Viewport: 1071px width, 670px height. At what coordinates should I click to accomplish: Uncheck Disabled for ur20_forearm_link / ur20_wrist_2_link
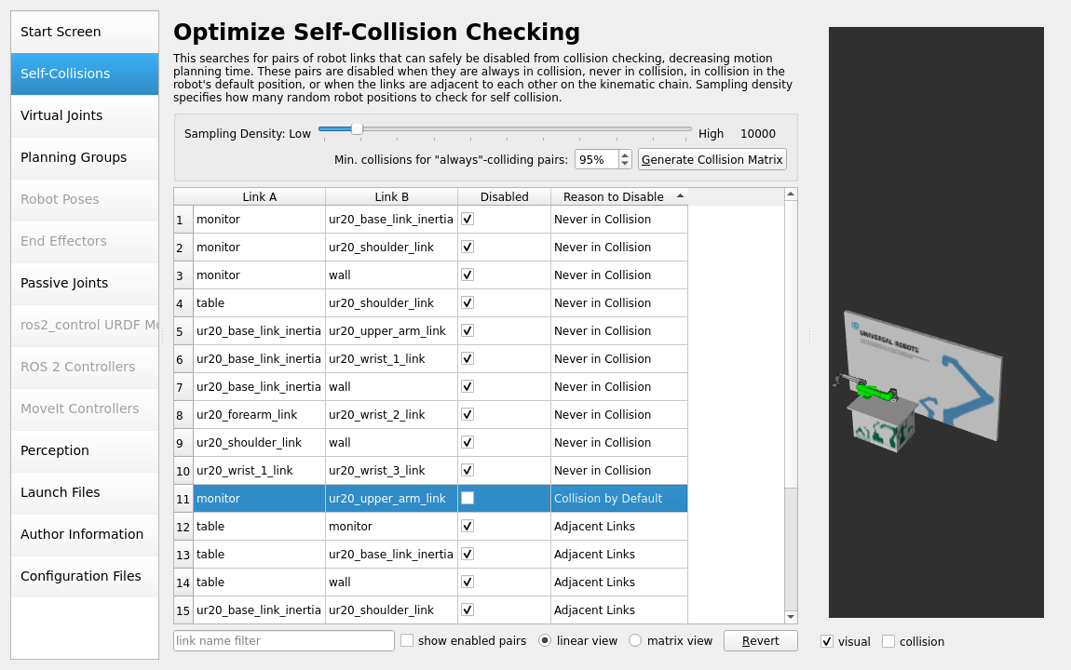pyautogui.click(x=468, y=414)
